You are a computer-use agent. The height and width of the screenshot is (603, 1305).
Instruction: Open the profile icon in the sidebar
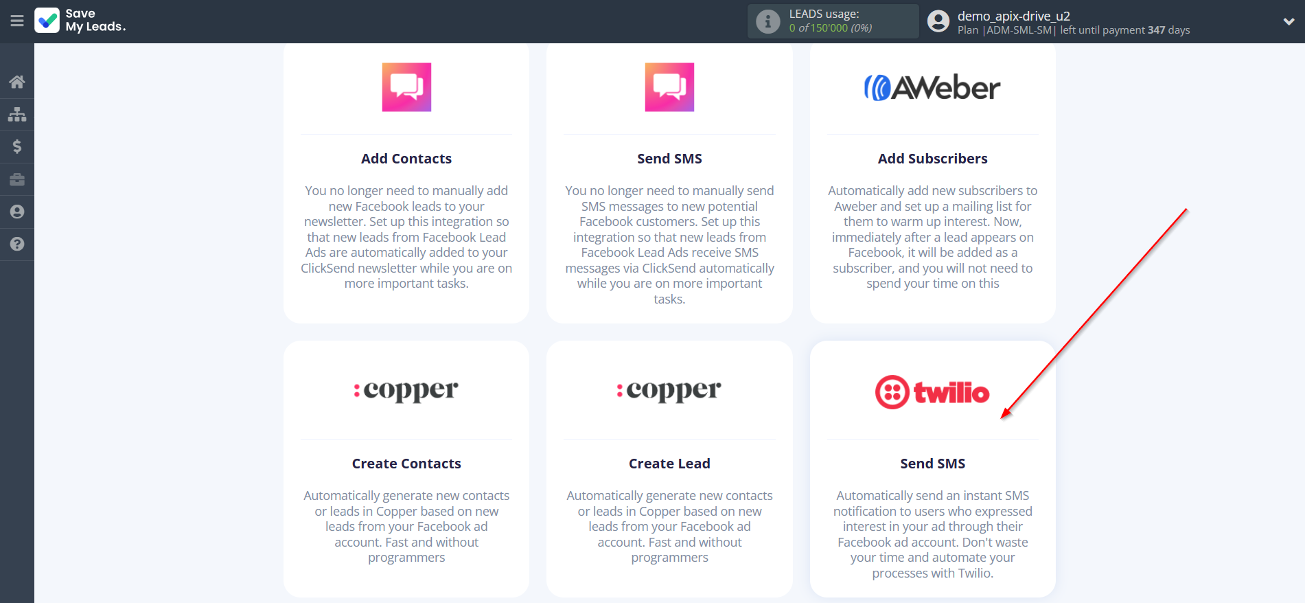pos(17,212)
